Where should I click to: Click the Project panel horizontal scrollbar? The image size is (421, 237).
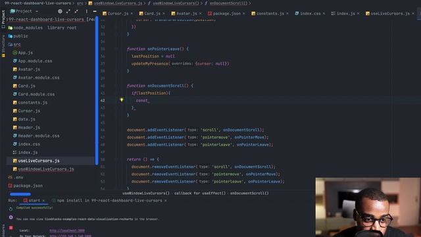20,194
